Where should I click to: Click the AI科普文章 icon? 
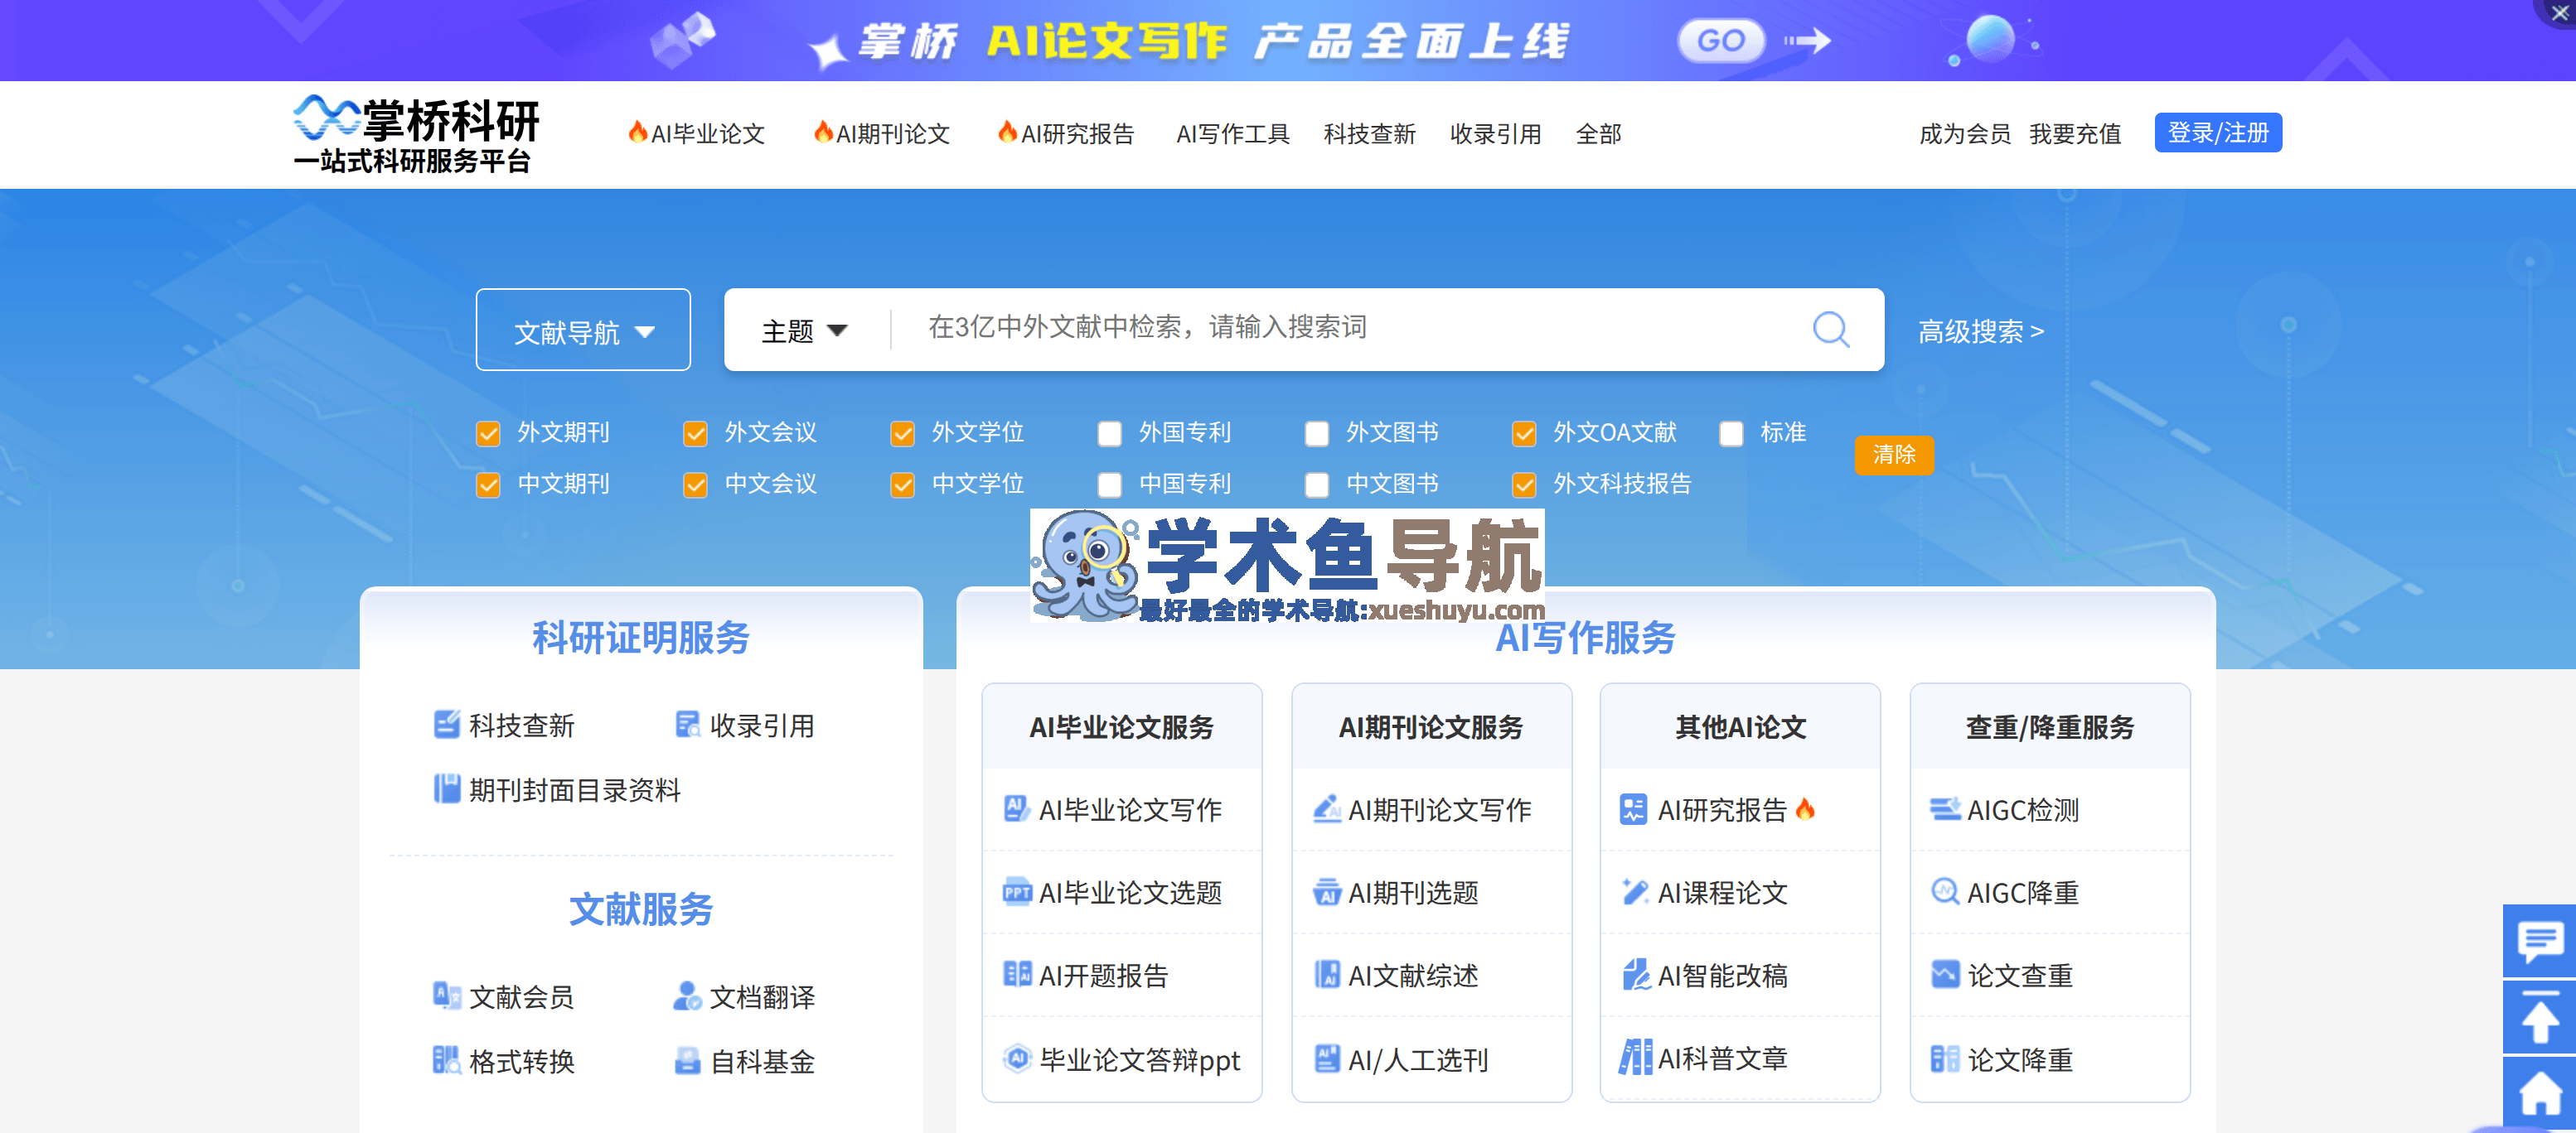point(1634,1057)
